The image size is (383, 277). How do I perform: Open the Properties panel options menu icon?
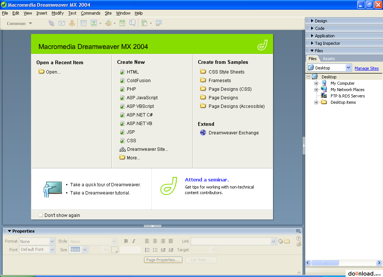tap(298, 231)
